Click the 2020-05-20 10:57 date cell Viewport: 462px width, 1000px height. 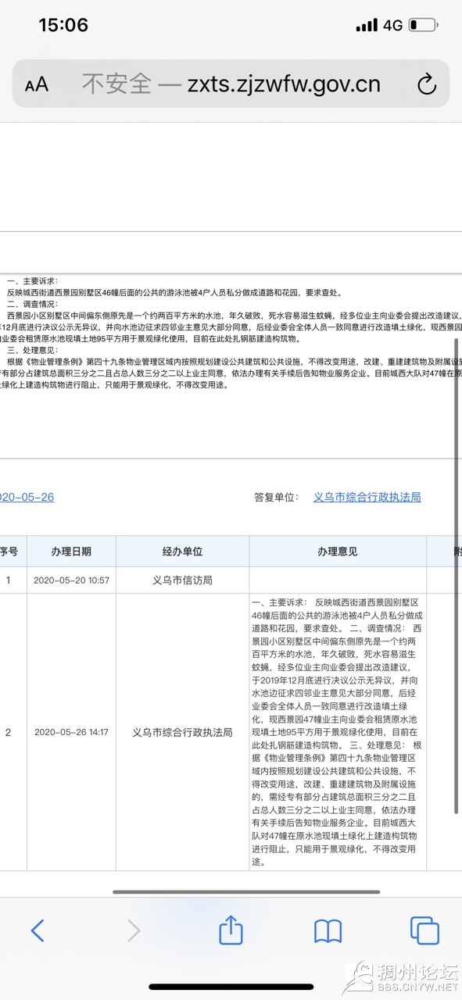point(70,580)
